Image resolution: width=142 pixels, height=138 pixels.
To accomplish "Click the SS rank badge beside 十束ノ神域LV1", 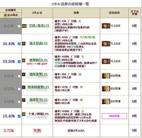I will click(24, 114).
